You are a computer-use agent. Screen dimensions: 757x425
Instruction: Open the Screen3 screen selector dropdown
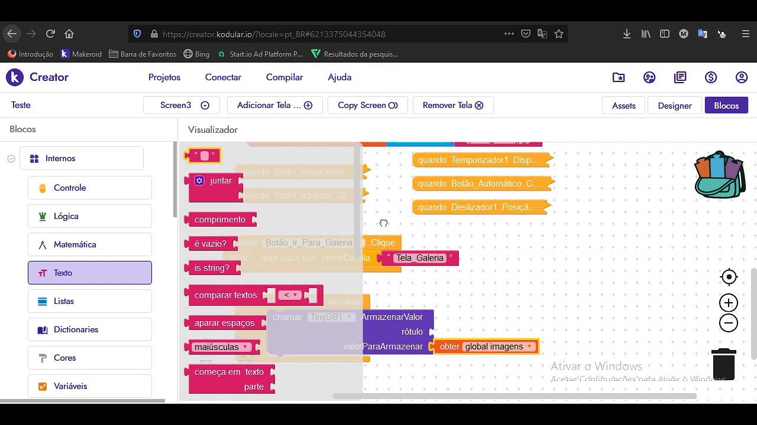[x=182, y=105]
